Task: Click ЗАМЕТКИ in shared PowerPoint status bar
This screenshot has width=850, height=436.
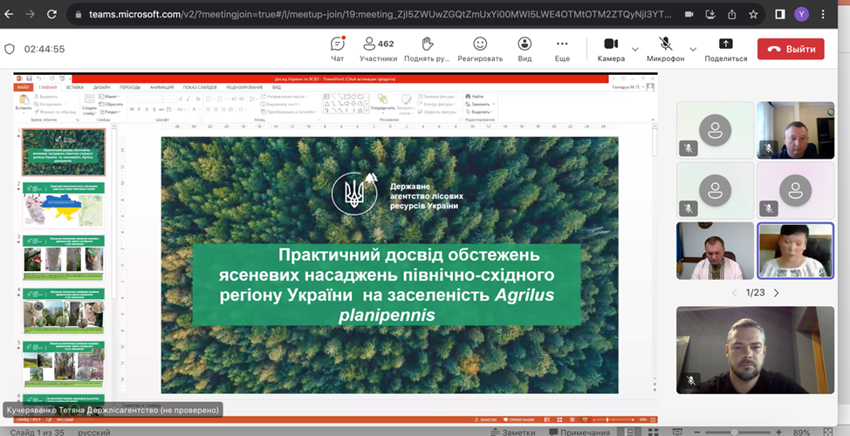Action: pos(485,419)
